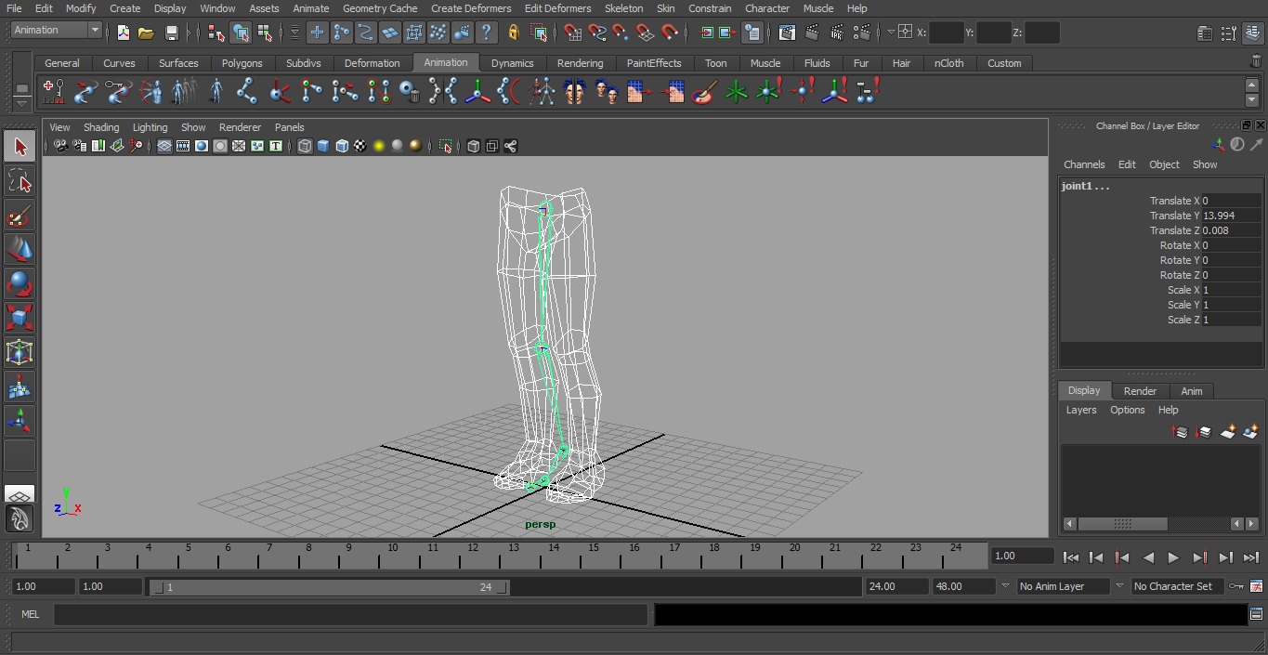The width and height of the screenshot is (1268, 655).
Task: Click the green star locator shelf icon
Action: pos(736,91)
